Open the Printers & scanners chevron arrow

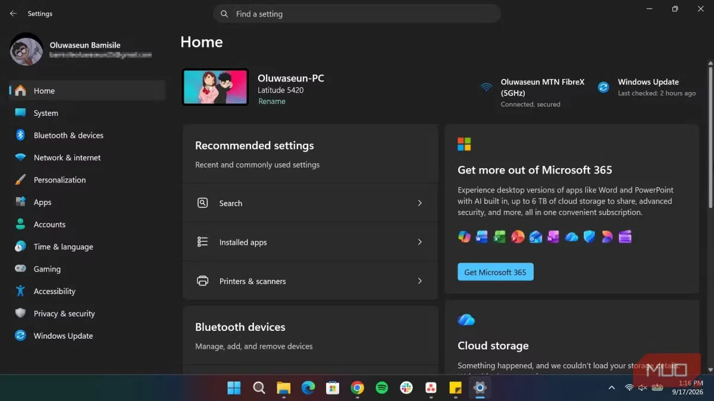[419, 281]
